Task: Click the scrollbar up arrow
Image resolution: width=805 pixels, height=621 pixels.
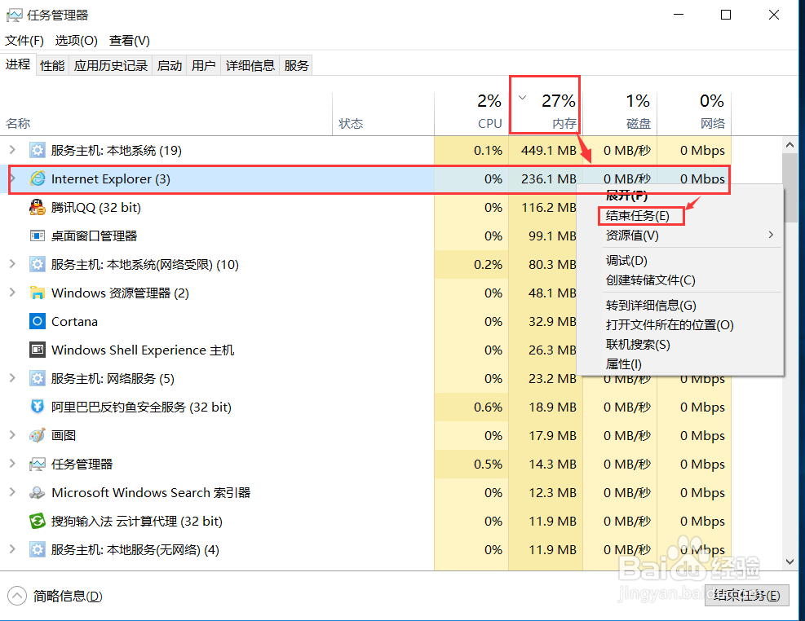Action: coord(790,145)
